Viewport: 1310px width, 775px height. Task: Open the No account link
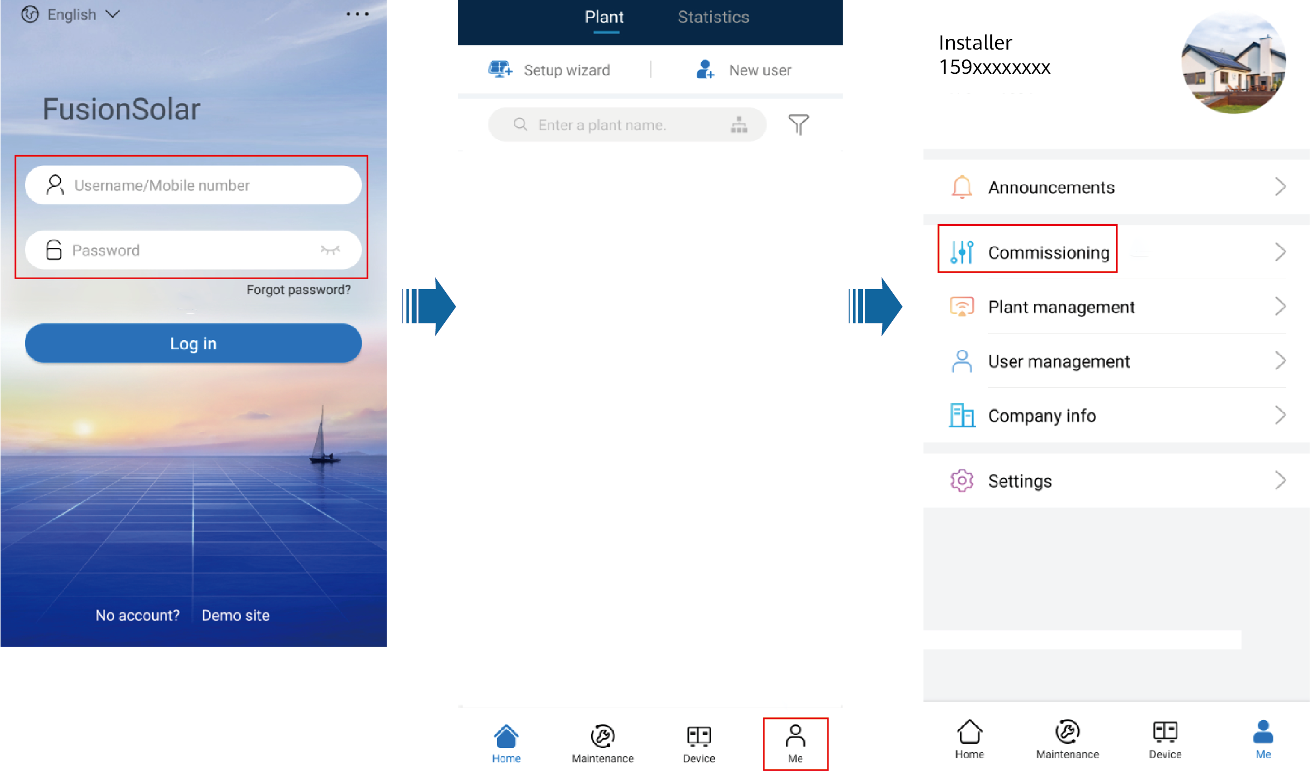[137, 615]
